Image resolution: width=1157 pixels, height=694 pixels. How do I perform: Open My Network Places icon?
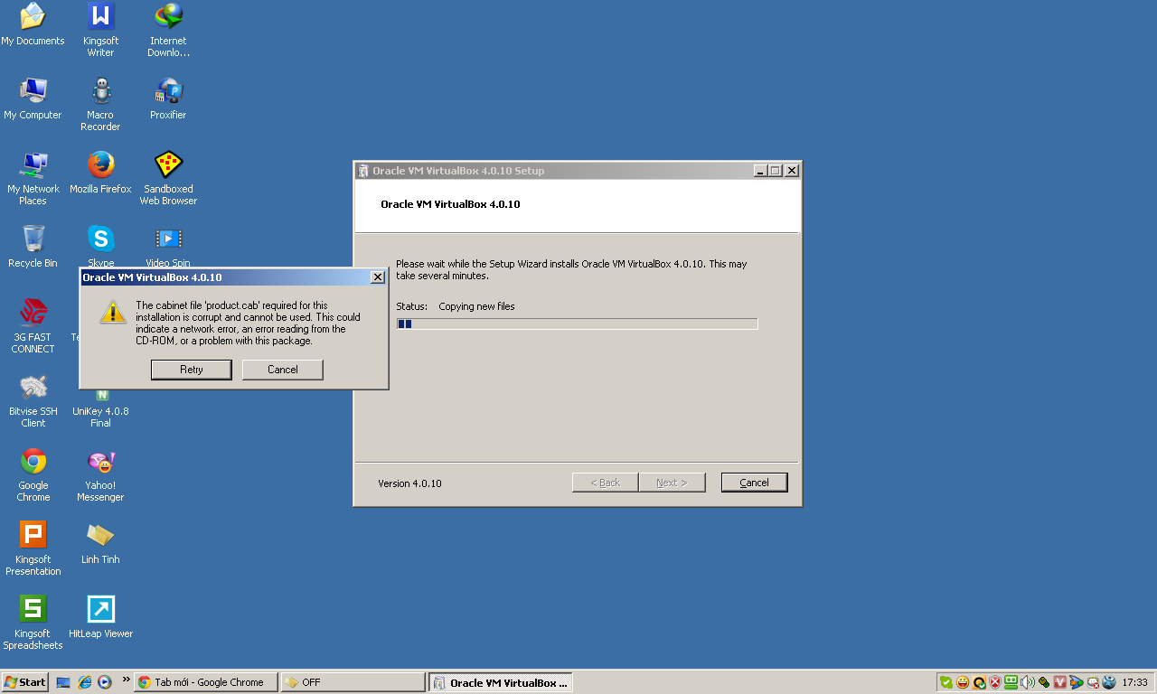pyautogui.click(x=33, y=178)
